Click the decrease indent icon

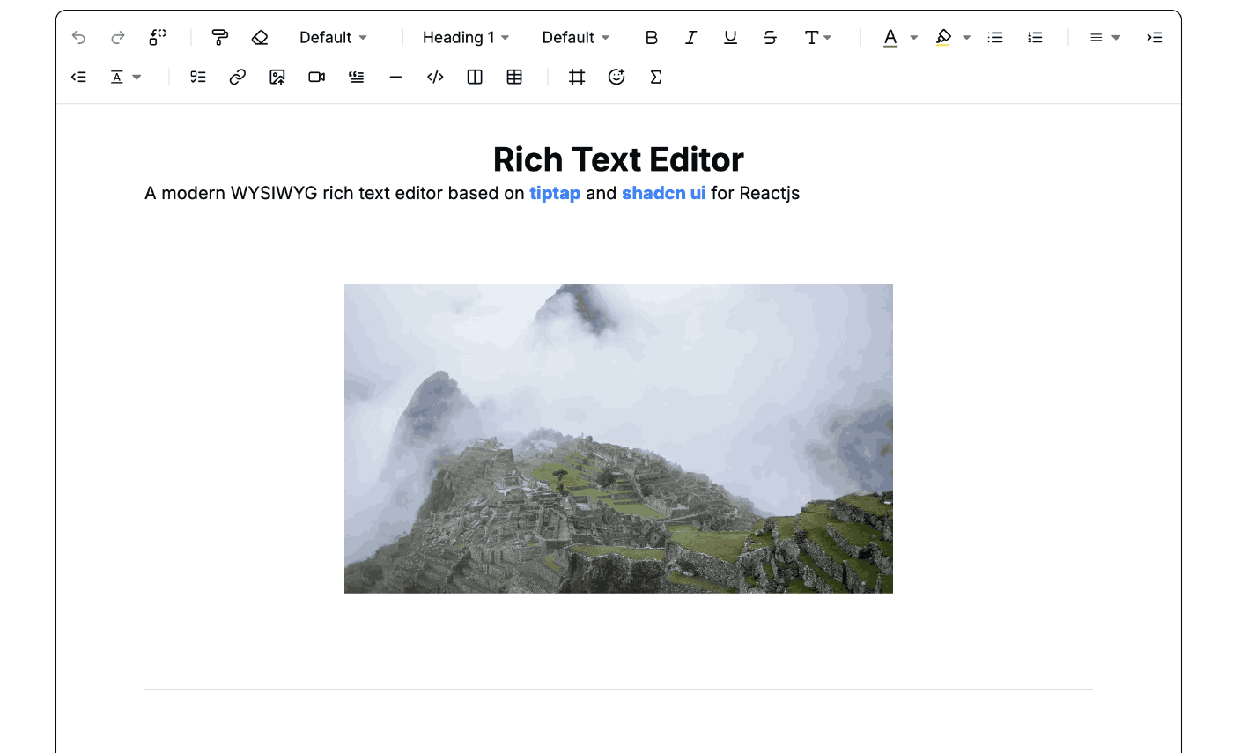pyautogui.click(x=79, y=78)
